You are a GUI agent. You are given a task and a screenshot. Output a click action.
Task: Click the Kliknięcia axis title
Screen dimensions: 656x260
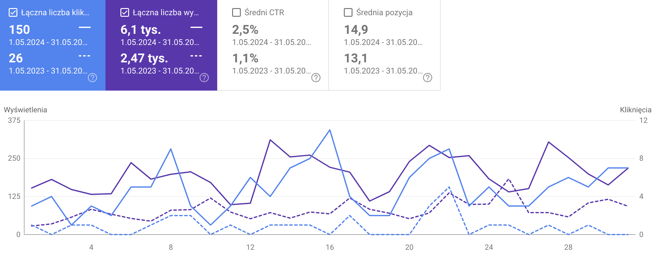pyautogui.click(x=636, y=110)
